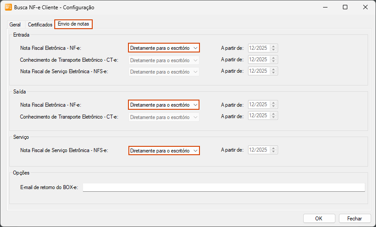The image size is (376, 227).
Task: Click Entrada CT-e destination combo box
Action: pos(164,60)
